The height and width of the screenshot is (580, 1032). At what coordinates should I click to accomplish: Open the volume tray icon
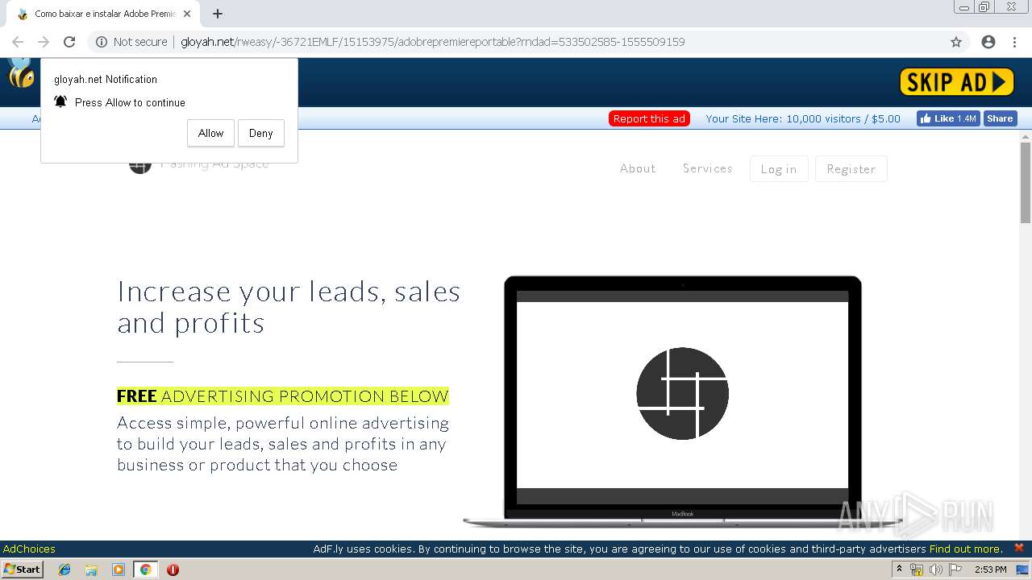pos(936,570)
